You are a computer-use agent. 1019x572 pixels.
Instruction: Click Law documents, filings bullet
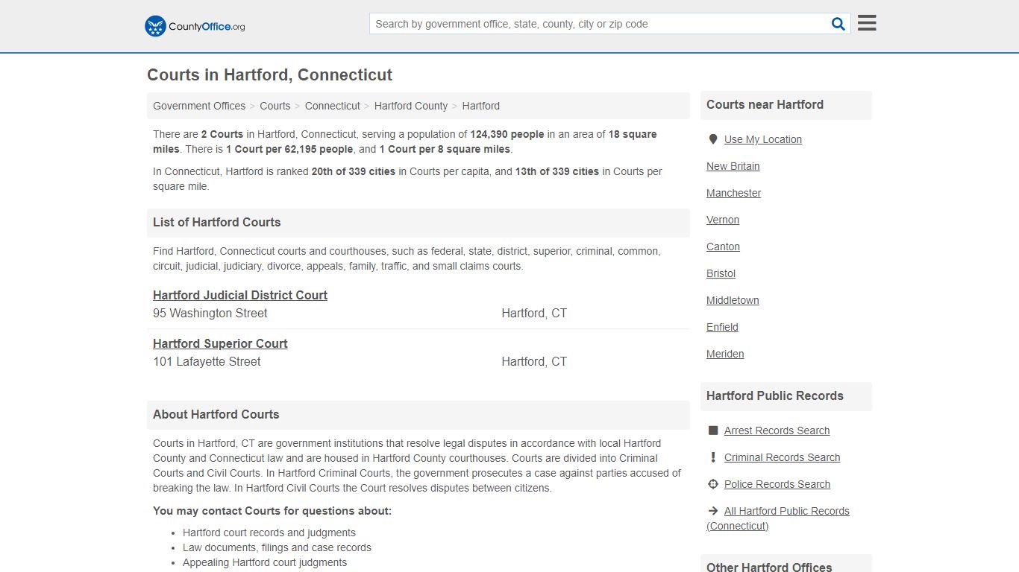(277, 547)
